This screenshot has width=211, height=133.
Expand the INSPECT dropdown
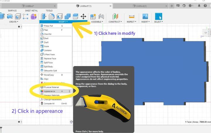[132, 22]
